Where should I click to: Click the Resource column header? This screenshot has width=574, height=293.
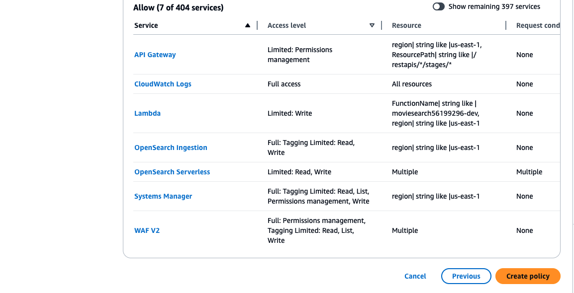pos(406,26)
